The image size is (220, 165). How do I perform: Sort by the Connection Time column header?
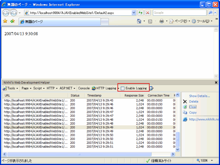coord(158,96)
